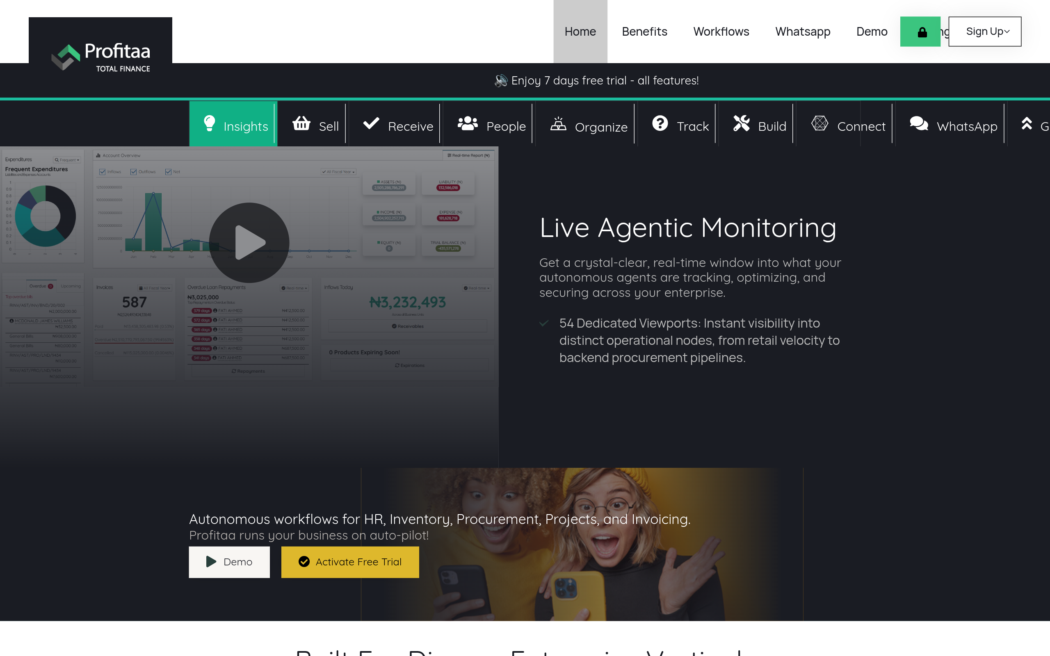Click the megaphone announcement icon
The image size is (1050, 656).
(501, 81)
